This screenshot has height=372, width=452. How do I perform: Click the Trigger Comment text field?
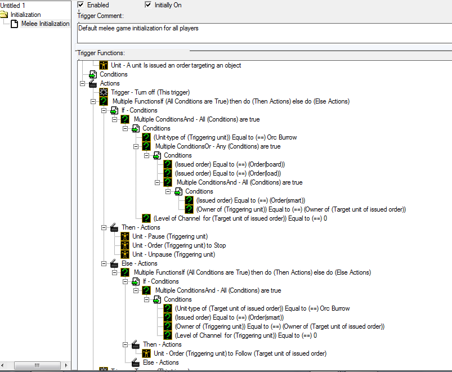click(265, 33)
